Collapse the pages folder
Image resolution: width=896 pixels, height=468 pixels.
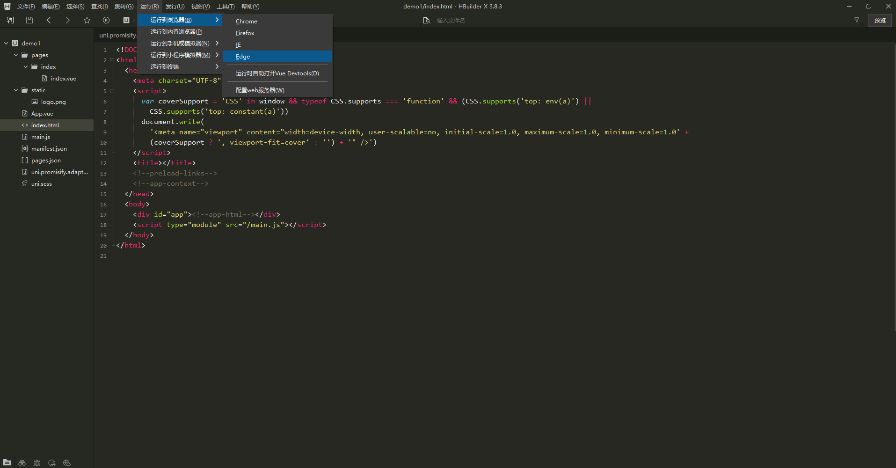click(16, 55)
